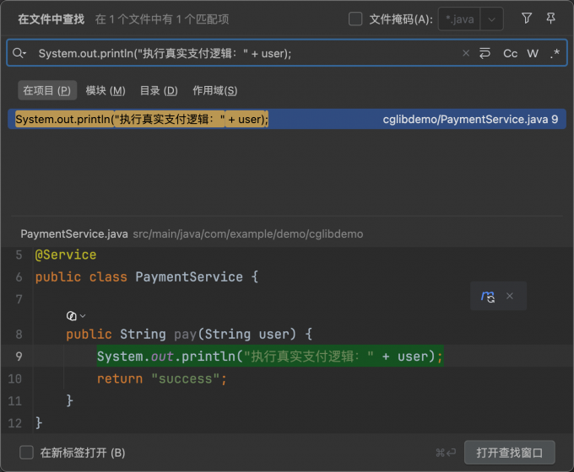Image resolution: width=574 pixels, height=472 pixels.
Task: Switch to 作用域(S) scope tab
Action: (x=215, y=90)
